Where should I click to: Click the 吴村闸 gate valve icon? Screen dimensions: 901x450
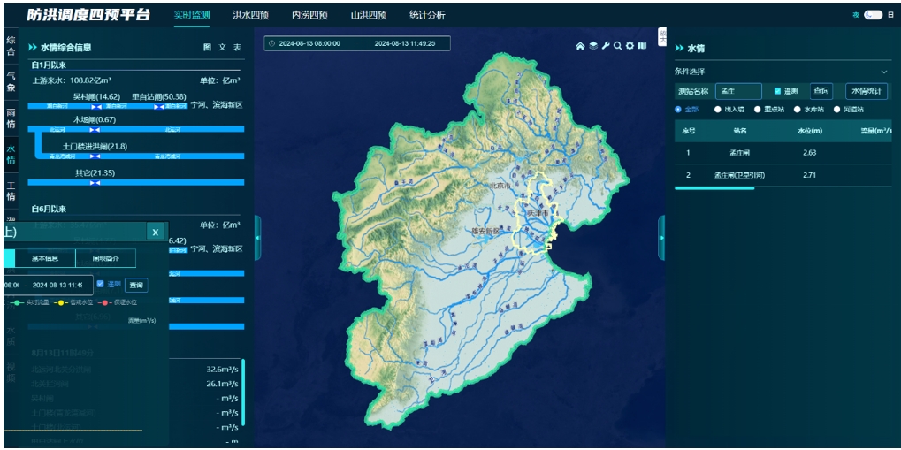click(97, 107)
